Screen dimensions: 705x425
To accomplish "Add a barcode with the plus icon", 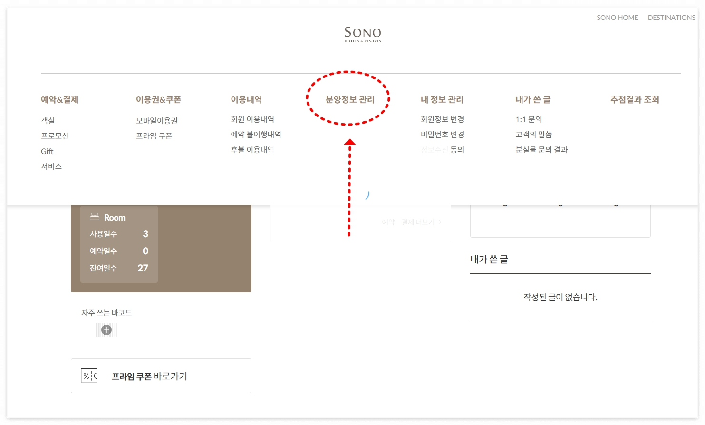I will click(x=106, y=330).
